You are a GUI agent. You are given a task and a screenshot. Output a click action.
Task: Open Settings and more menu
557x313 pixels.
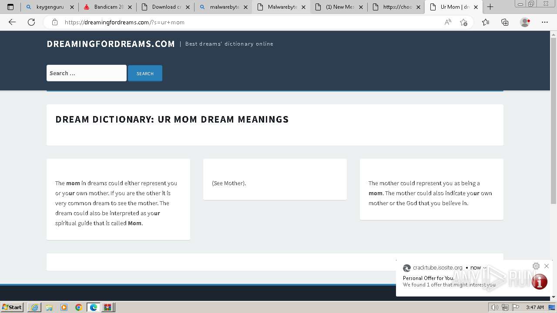coord(545,22)
